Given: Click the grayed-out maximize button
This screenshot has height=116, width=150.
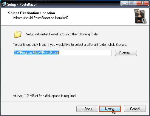Looking at the screenshot, I should [x=132, y=3].
